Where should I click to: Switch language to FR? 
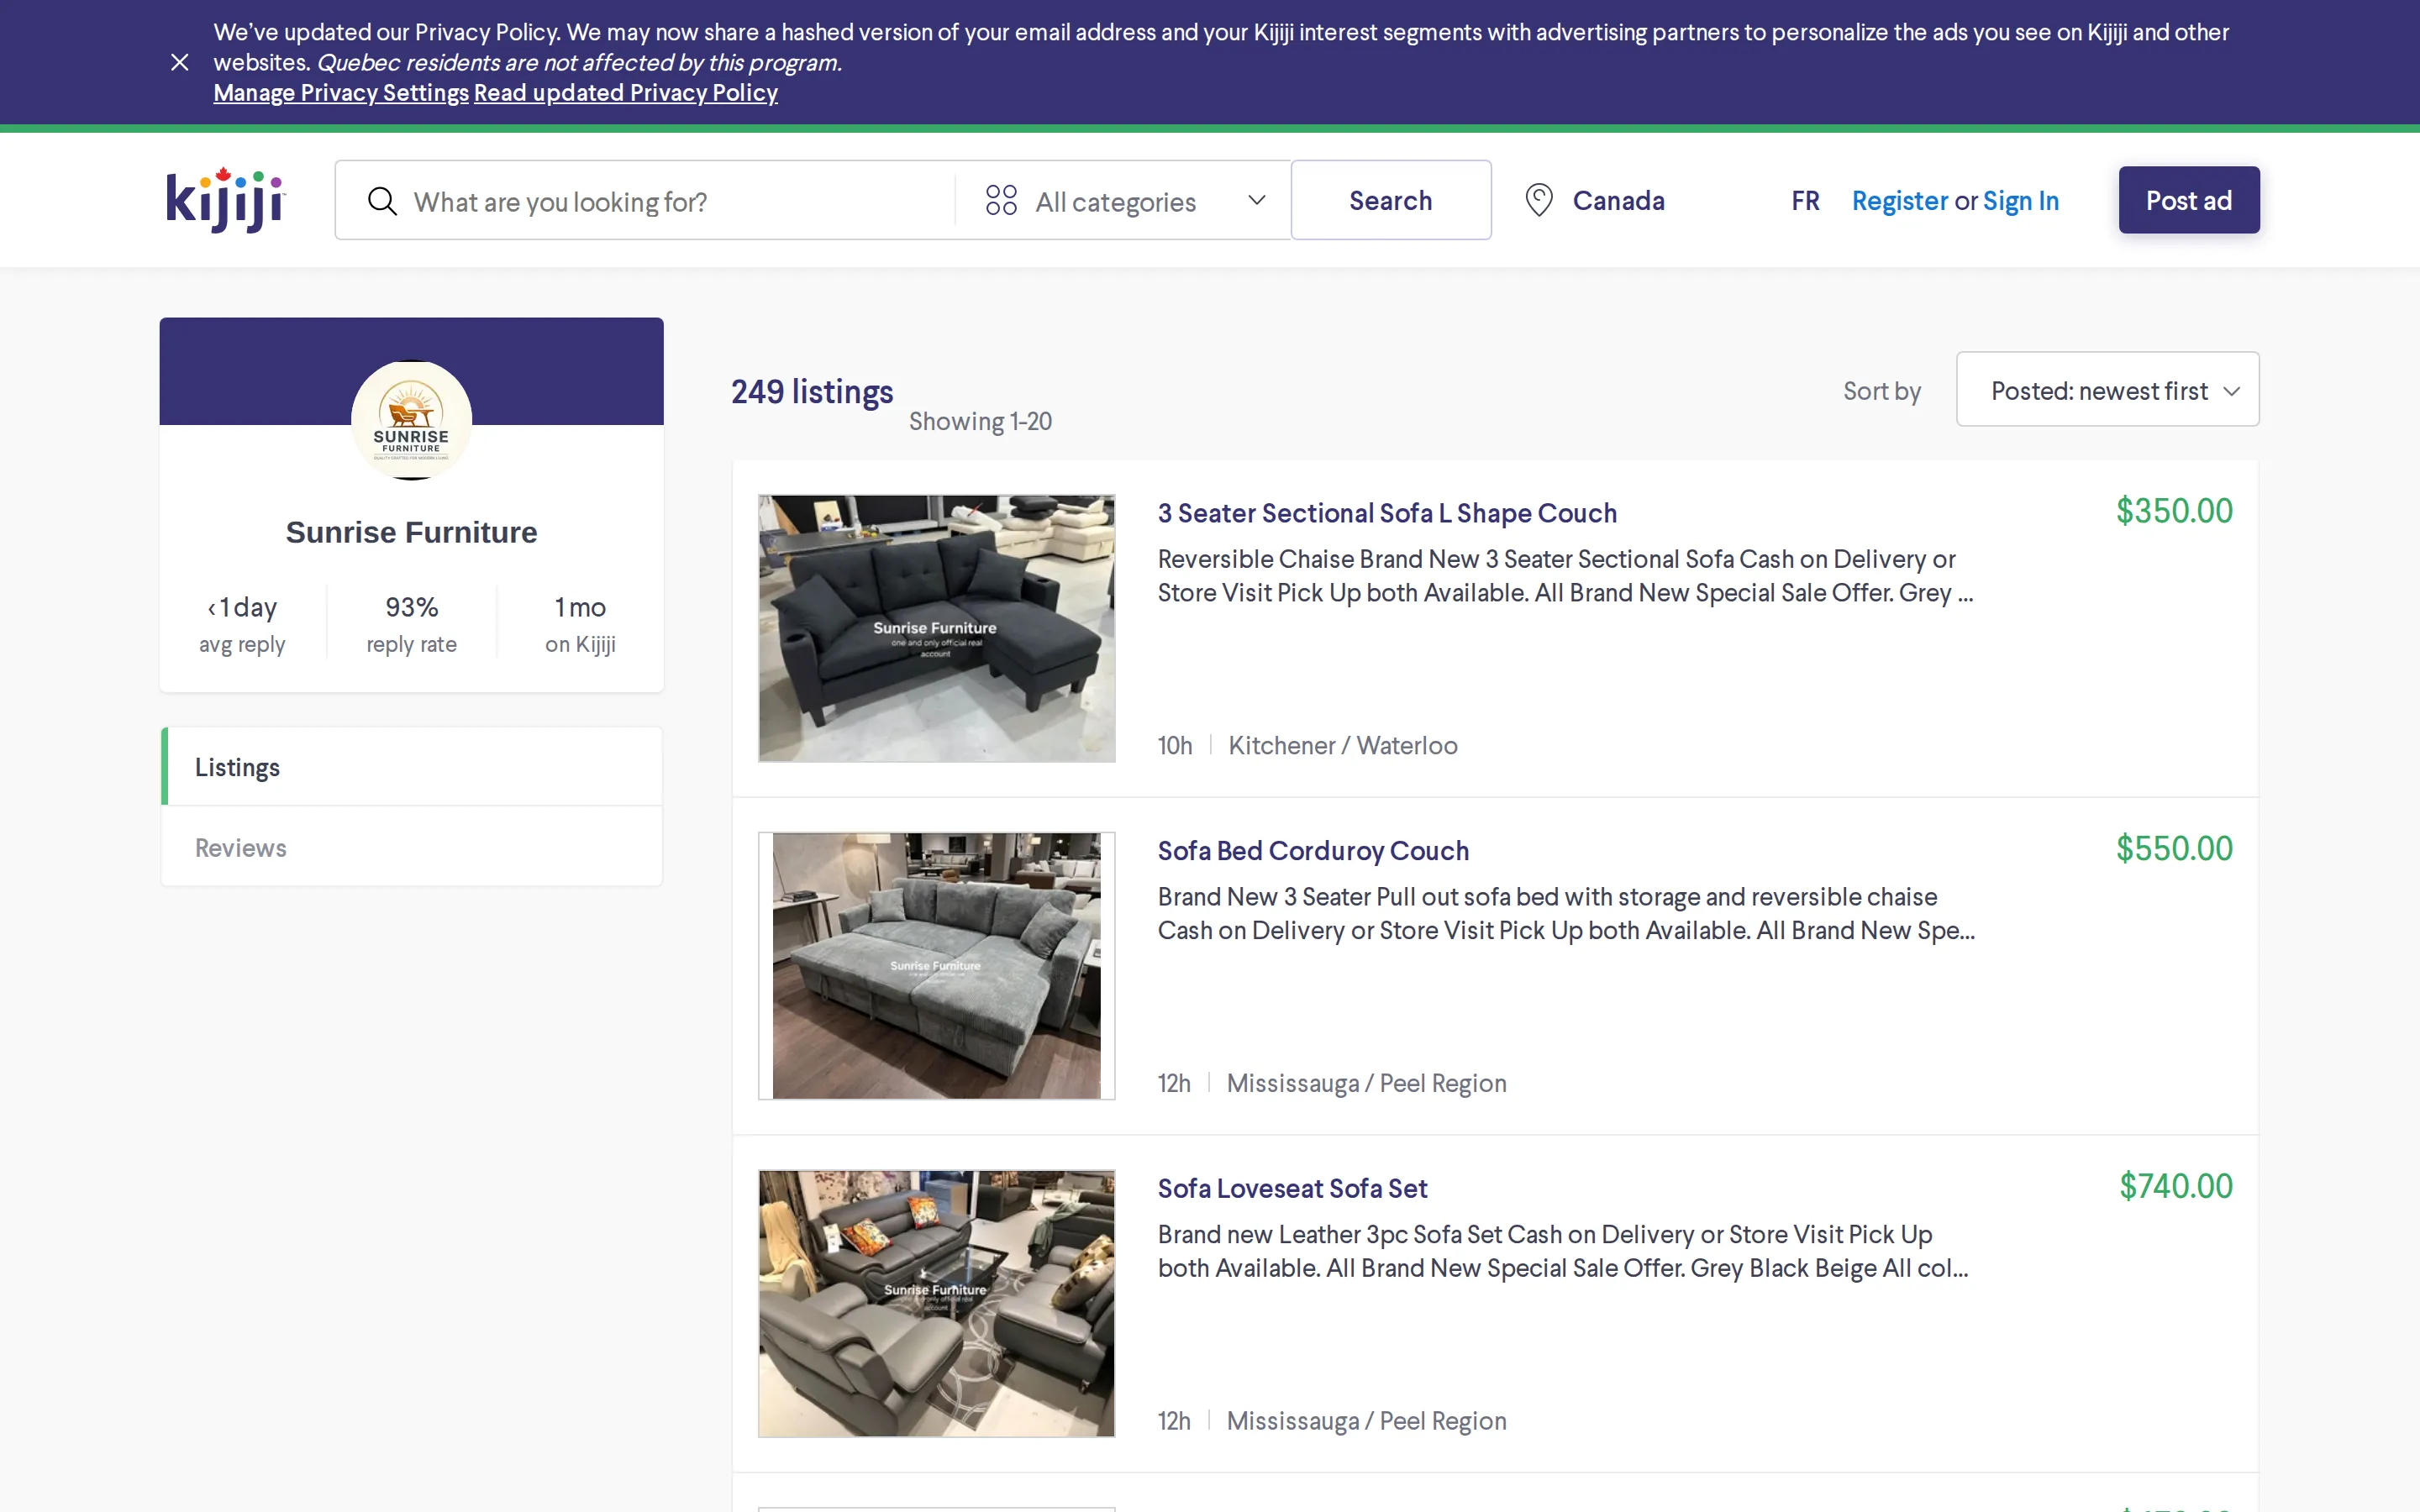tap(1805, 201)
